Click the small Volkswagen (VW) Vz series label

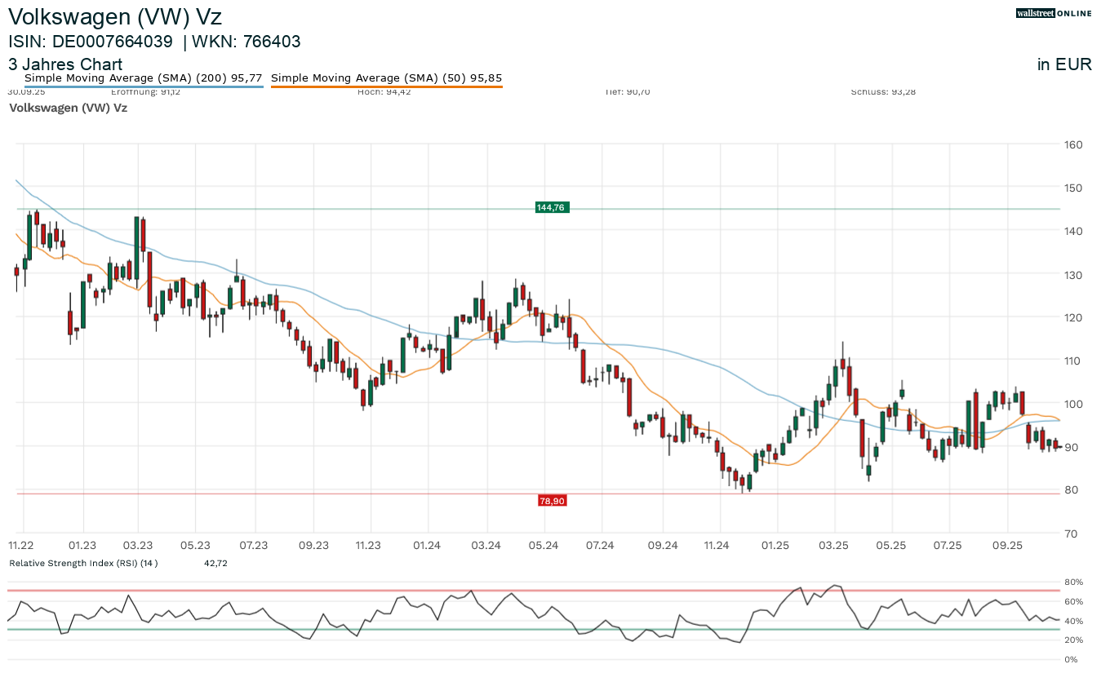point(68,108)
